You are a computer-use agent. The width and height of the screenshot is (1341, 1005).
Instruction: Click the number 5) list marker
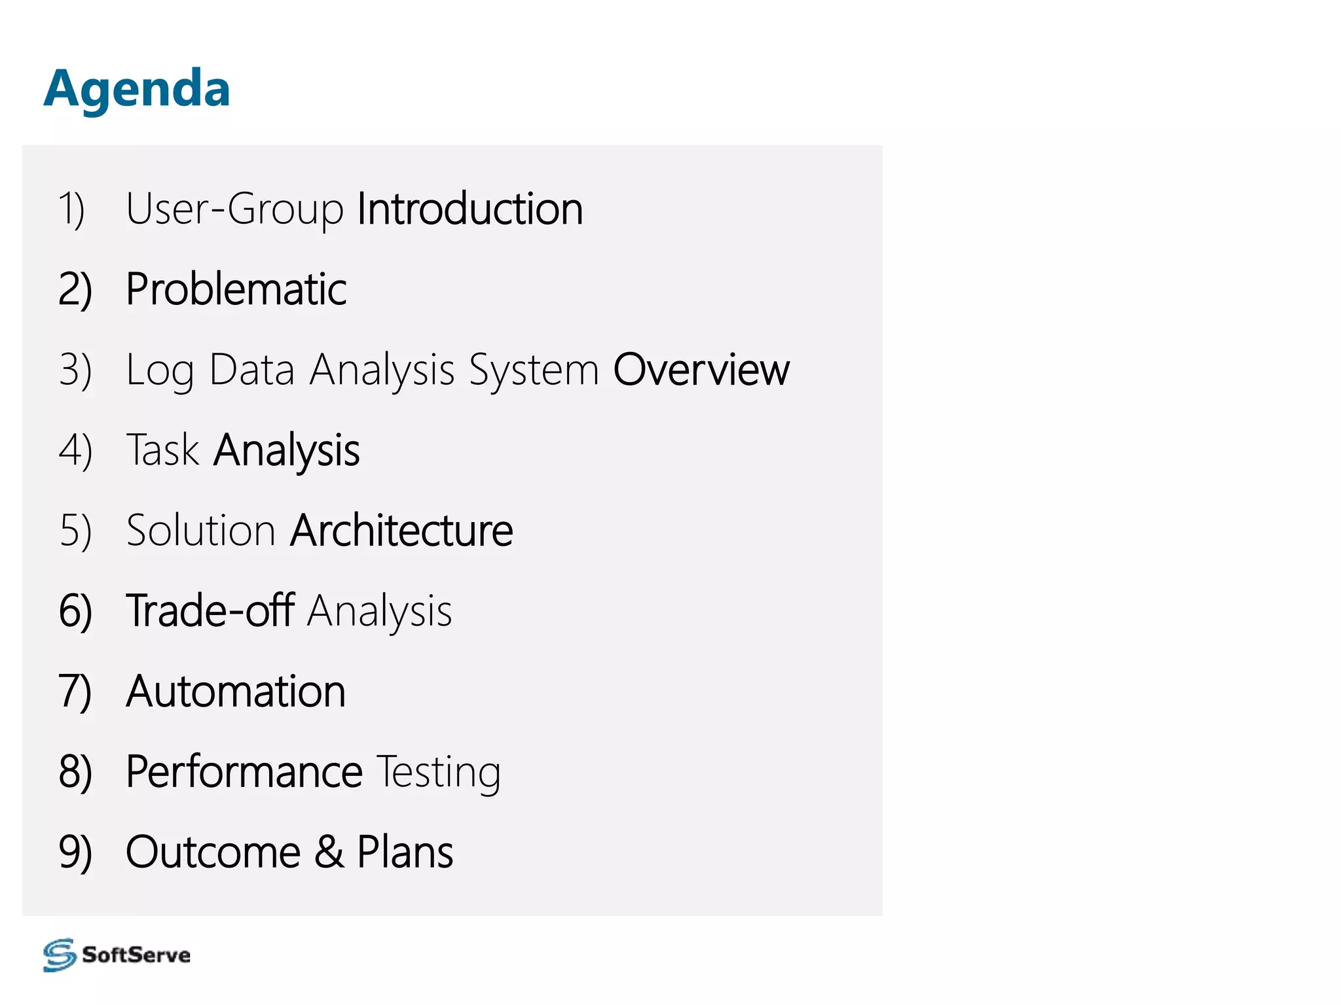click(75, 531)
